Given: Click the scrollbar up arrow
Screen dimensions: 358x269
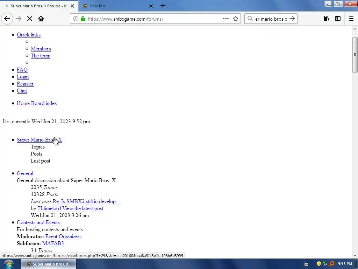Looking at the screenshot, I should coord(355,29).
